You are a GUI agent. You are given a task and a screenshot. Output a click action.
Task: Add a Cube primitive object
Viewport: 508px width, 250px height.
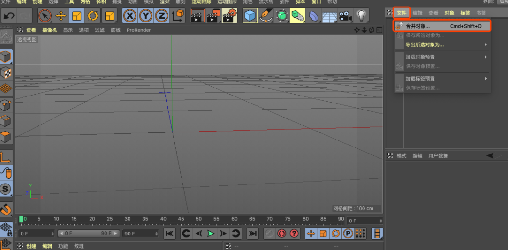(250, 15)
